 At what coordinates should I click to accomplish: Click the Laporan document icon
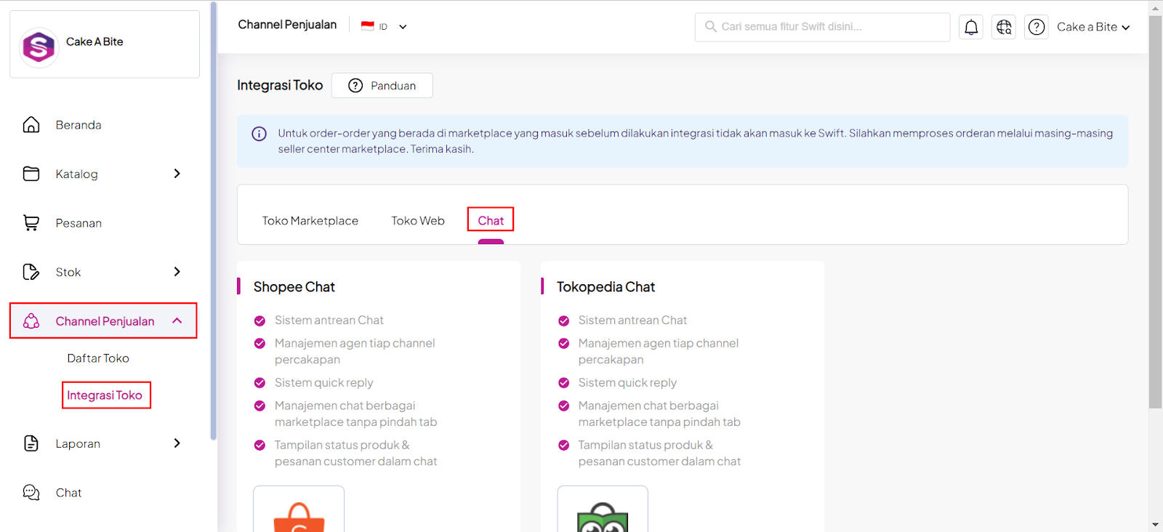(31, 443)
